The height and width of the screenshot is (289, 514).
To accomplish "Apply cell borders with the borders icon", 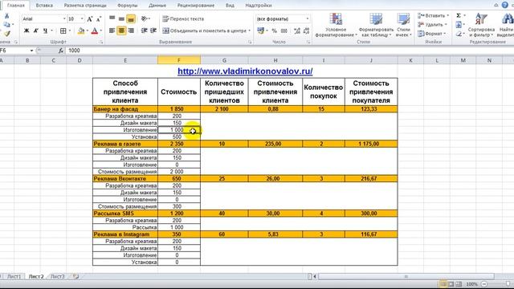I will 63,31.
